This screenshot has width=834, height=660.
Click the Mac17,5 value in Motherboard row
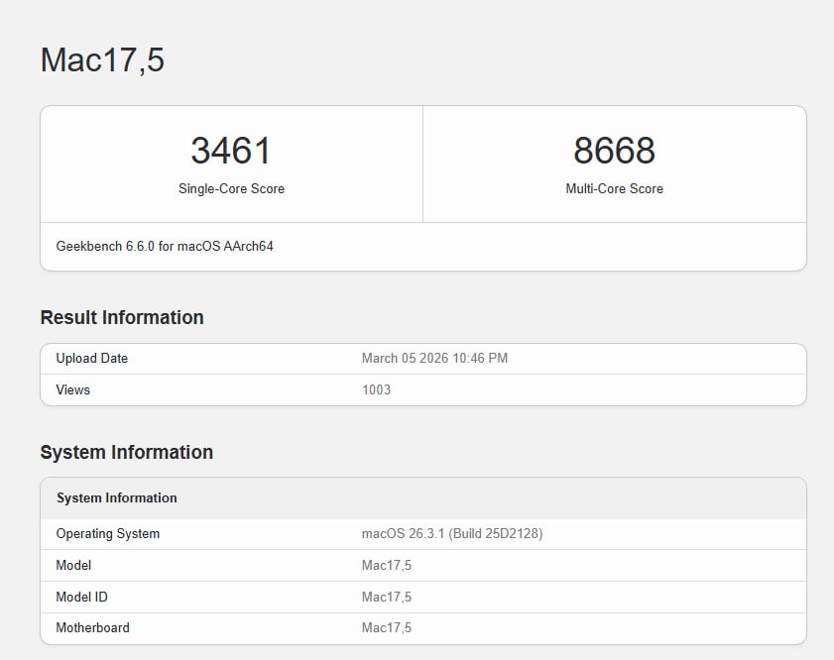(x=387, y=628)
